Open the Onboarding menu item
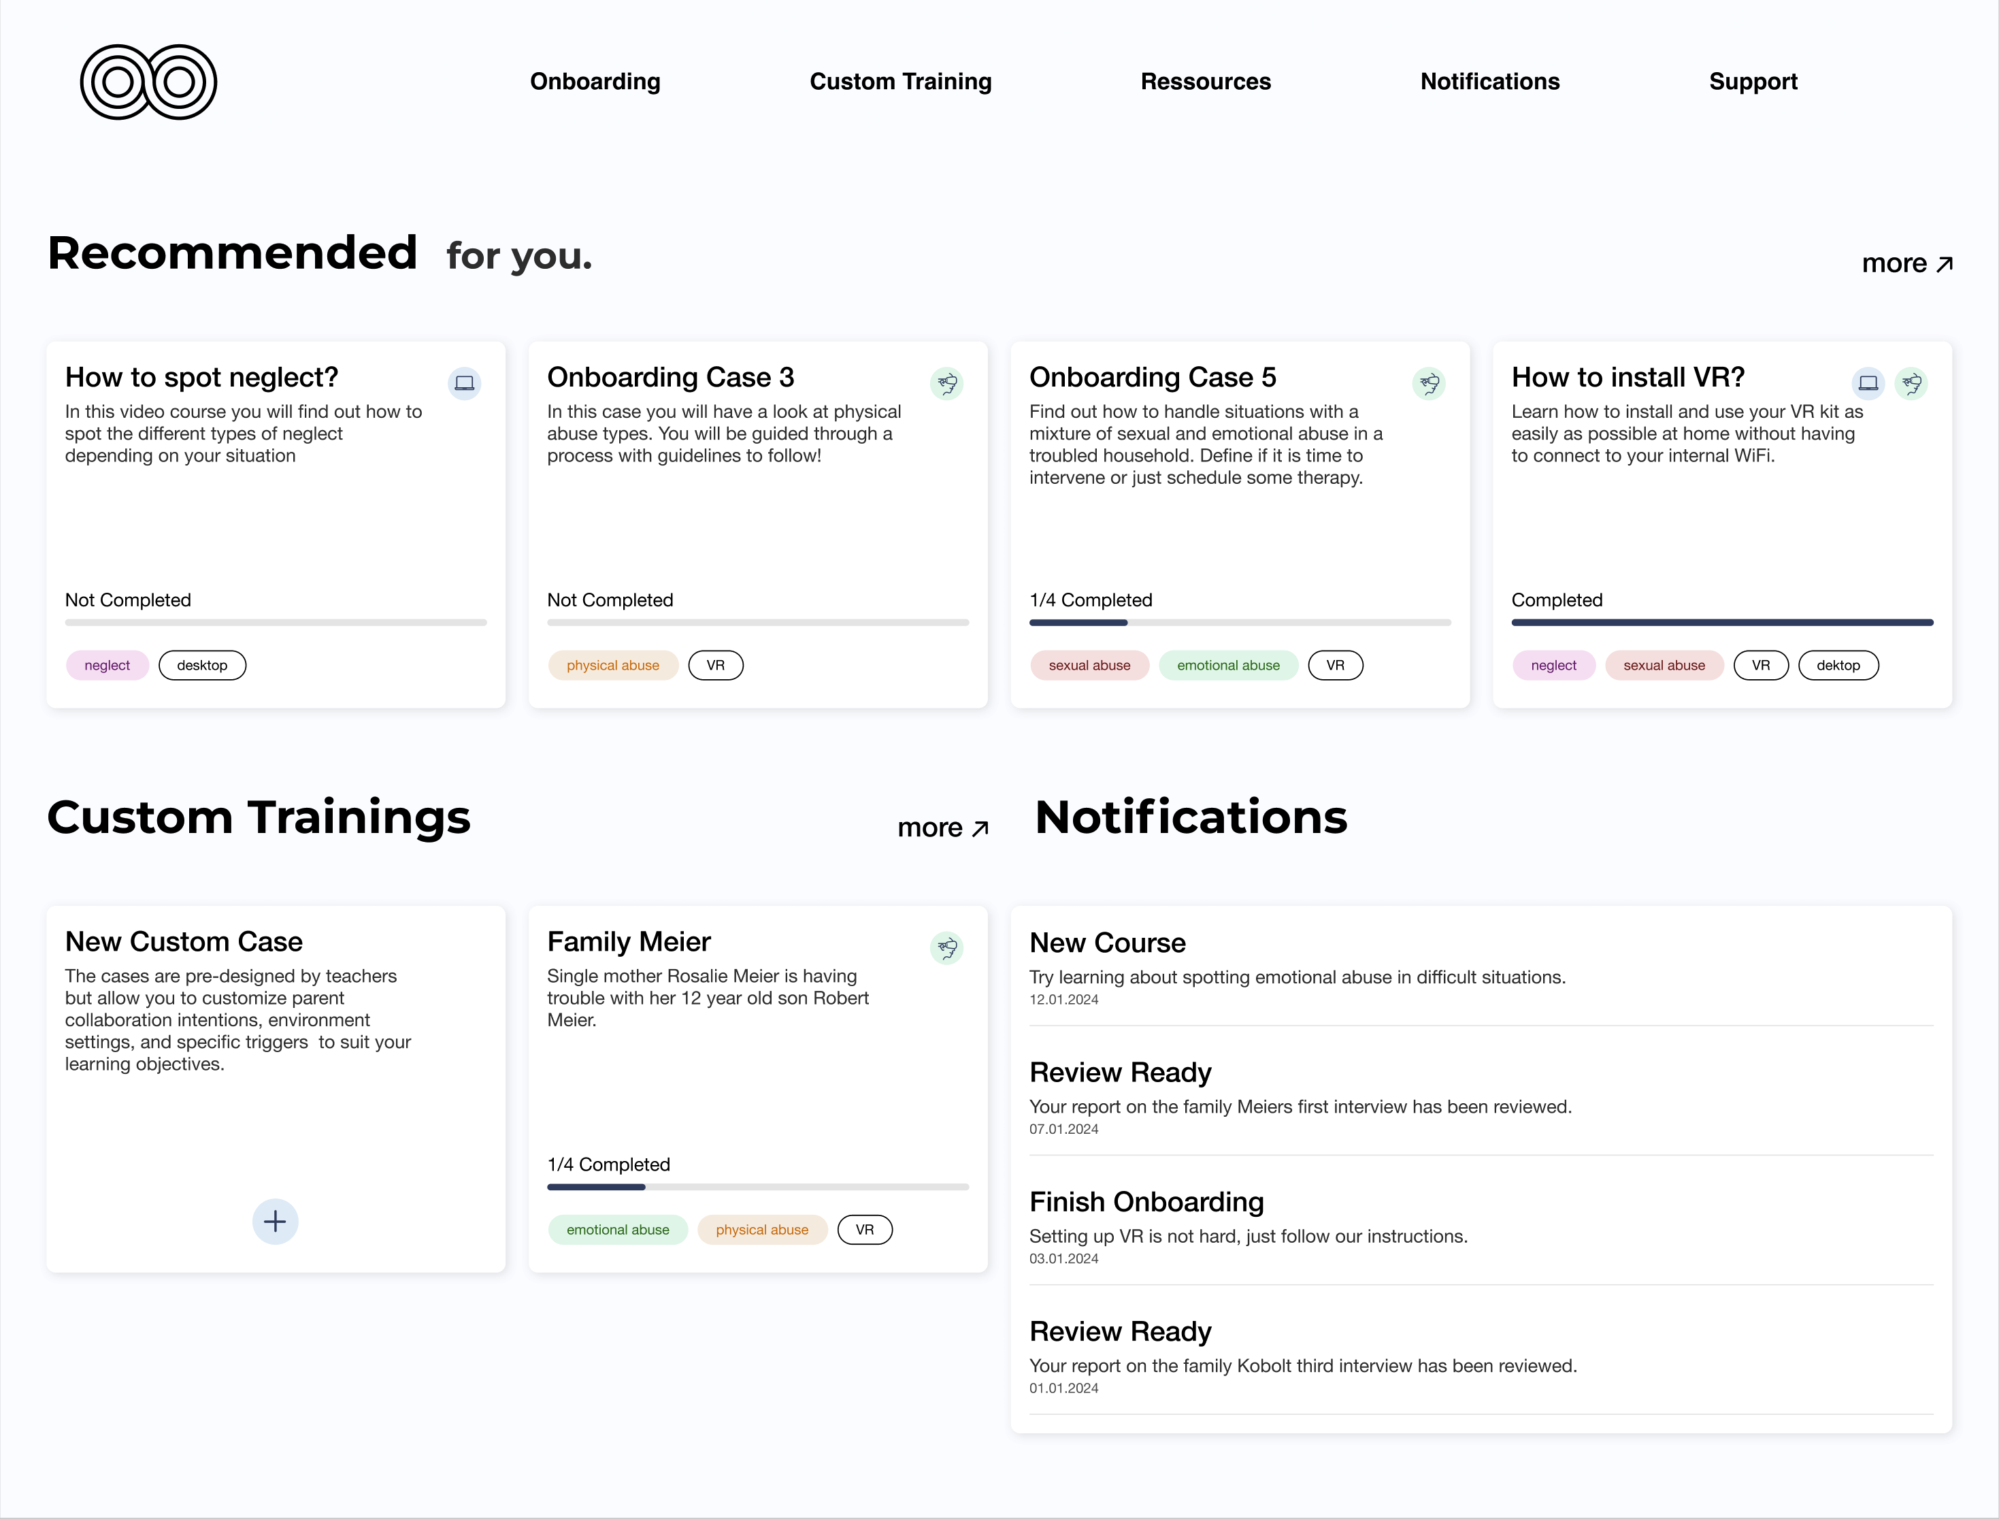 coord(595,82)
